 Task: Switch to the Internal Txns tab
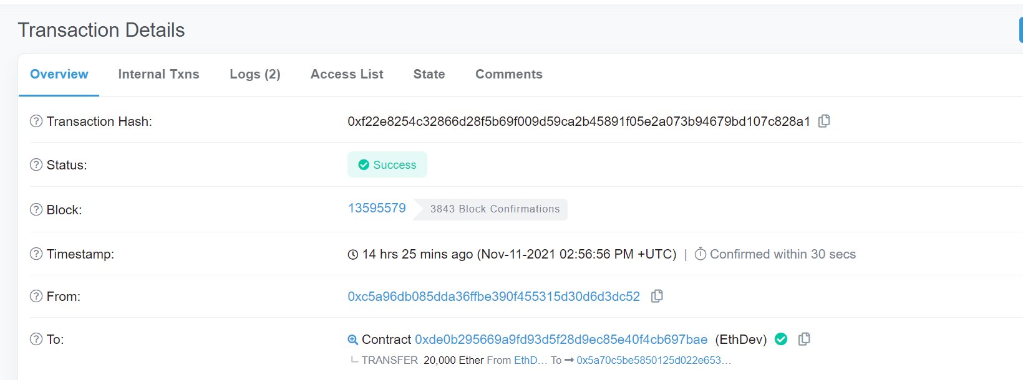[x=158, y=74]
